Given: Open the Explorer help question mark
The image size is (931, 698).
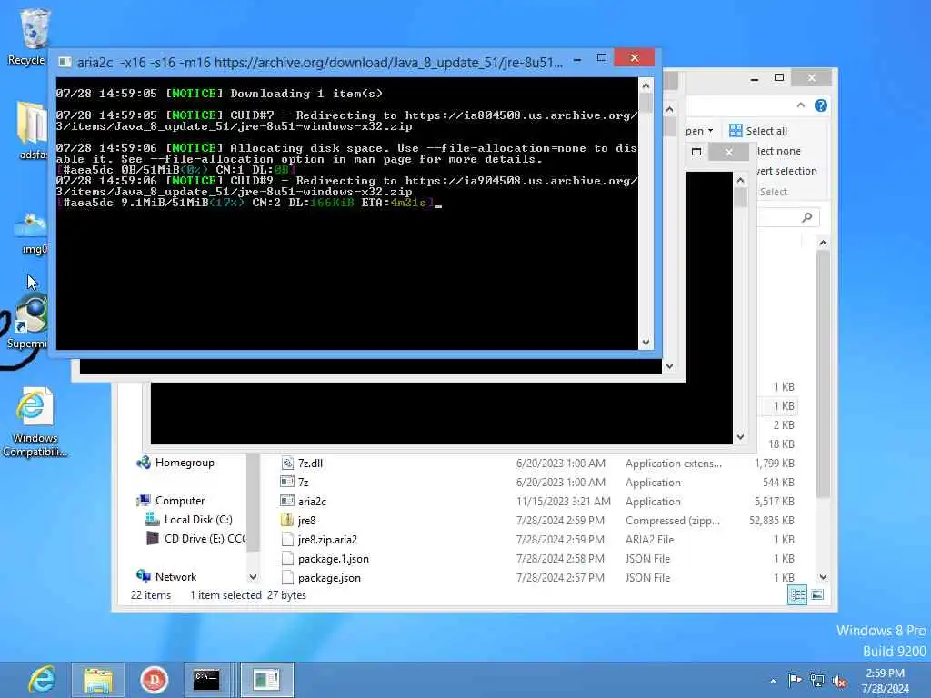Looking at the screenshot, I should pos(821,105).
